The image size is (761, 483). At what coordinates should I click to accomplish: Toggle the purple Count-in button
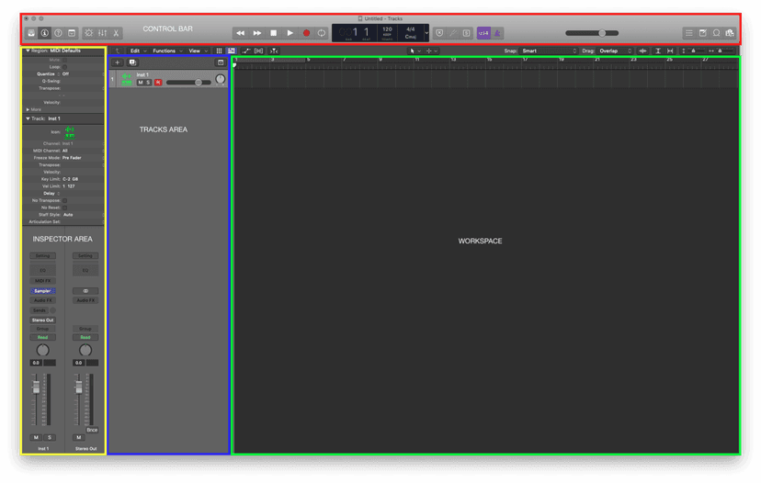click(483, 33)
